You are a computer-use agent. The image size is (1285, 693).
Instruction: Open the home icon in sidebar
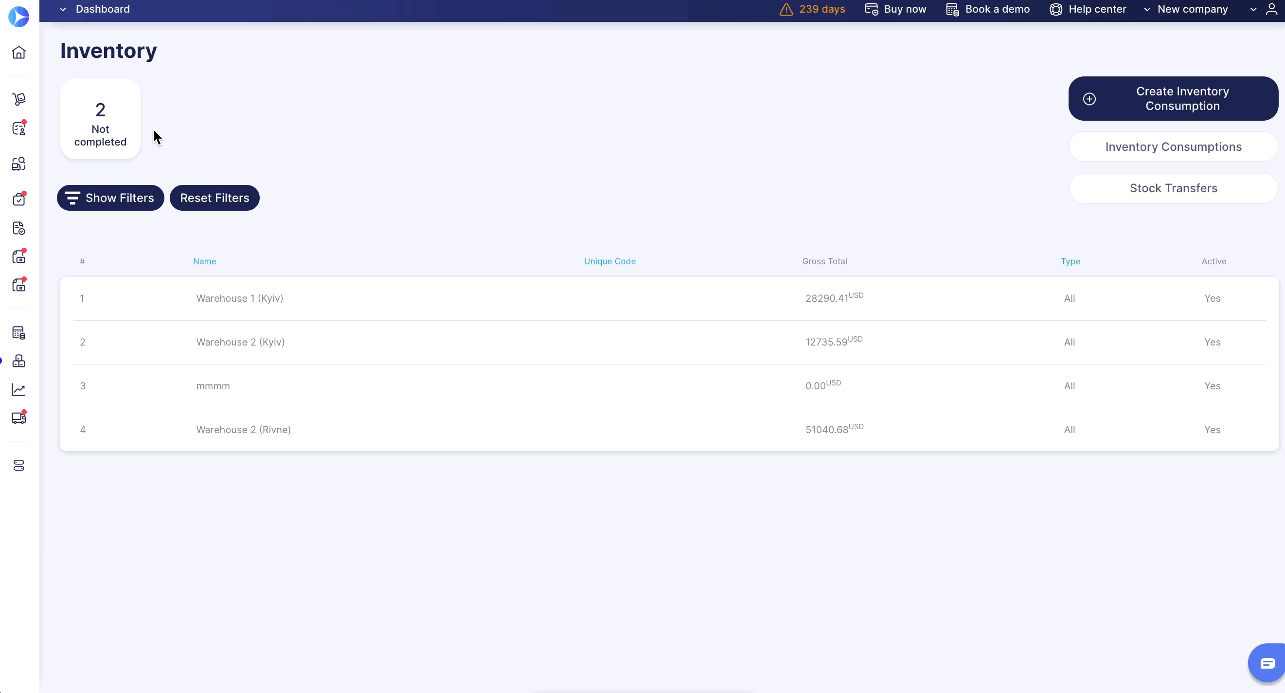point(19,53)
